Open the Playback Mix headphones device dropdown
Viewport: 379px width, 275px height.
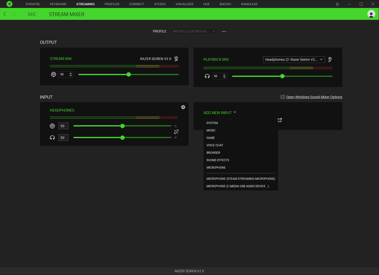[294, 59]
